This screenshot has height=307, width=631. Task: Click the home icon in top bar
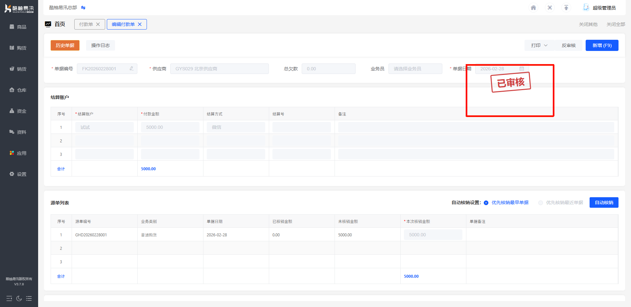[533, 8]
